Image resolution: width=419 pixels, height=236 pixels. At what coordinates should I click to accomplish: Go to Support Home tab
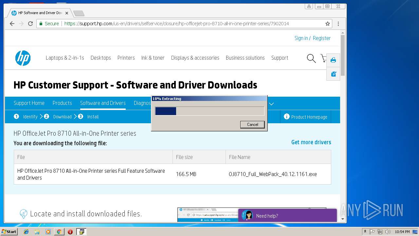pyautogui.click(x=29, y=103)
